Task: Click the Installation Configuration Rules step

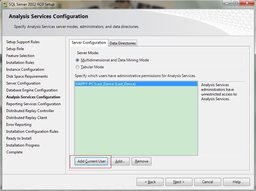Action: (x=32, y=132)
